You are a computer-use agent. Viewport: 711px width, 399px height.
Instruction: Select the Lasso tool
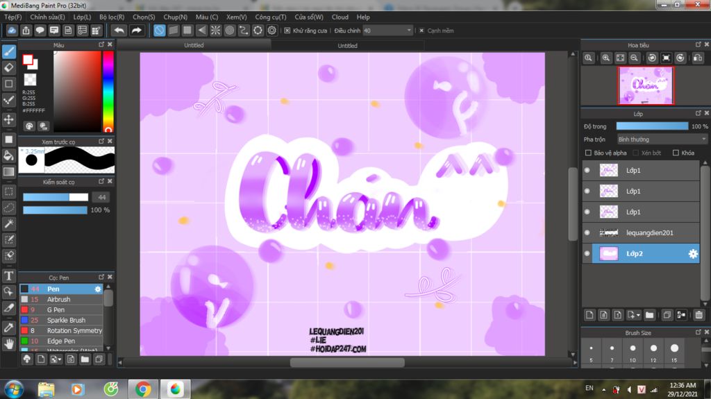(x=9, y=207)
